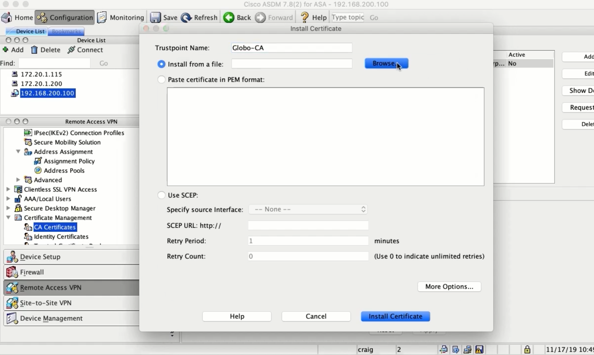Click the grayed Forward arrow icon
This screenshot has width=594, height=355.
260,18
